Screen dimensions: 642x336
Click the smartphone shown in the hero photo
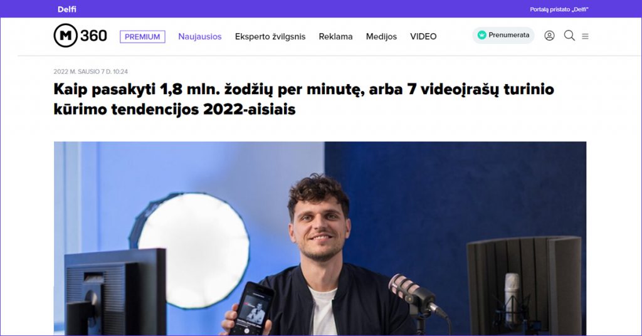click(251, 309)
